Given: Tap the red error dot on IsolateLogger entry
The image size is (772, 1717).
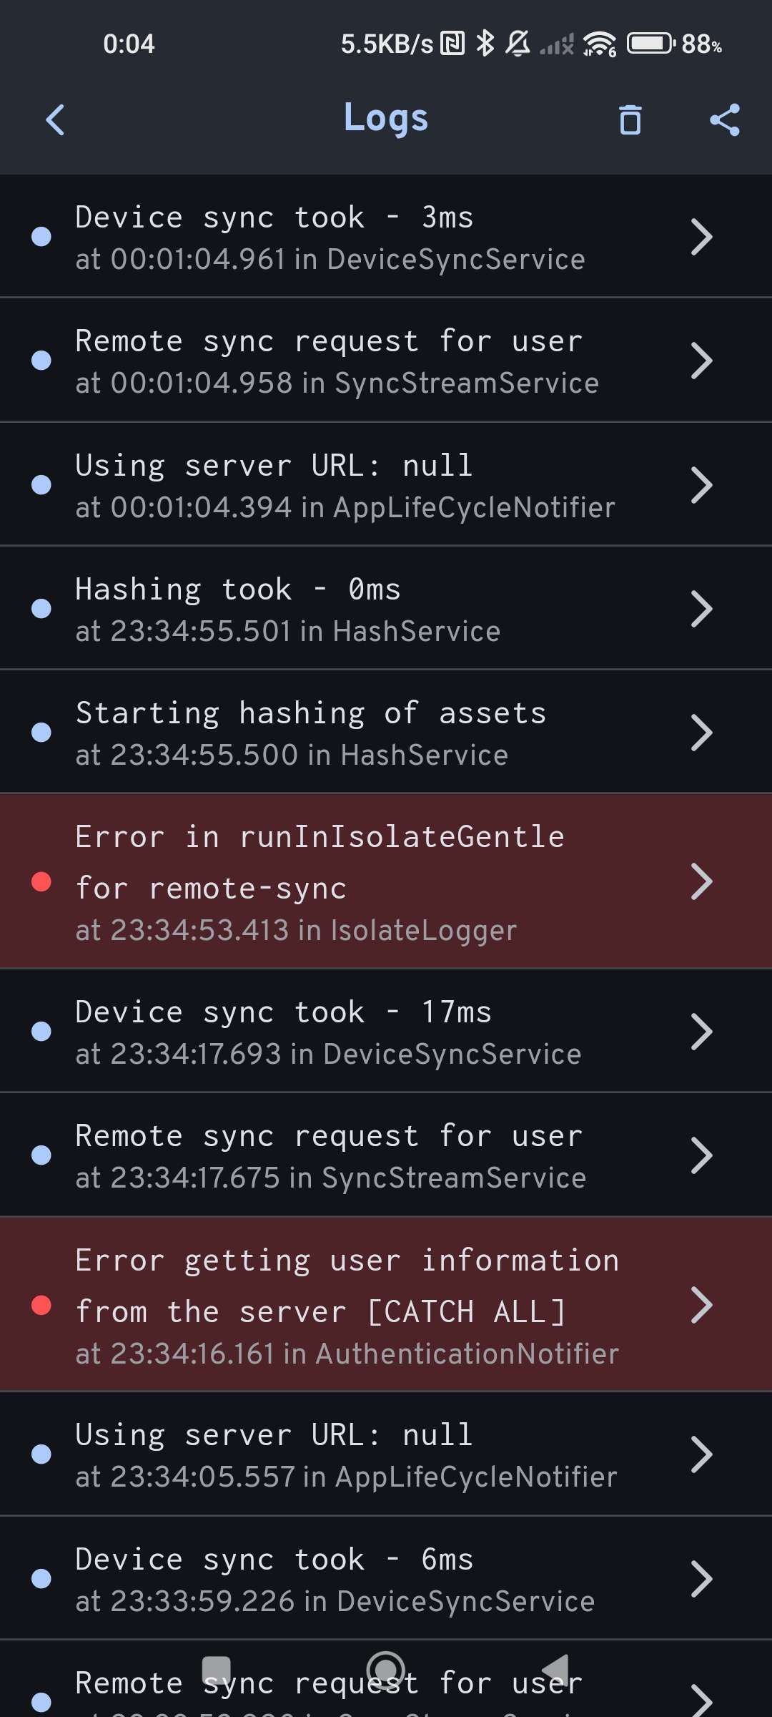Looking at the screenshot, I should pos(43,883).
